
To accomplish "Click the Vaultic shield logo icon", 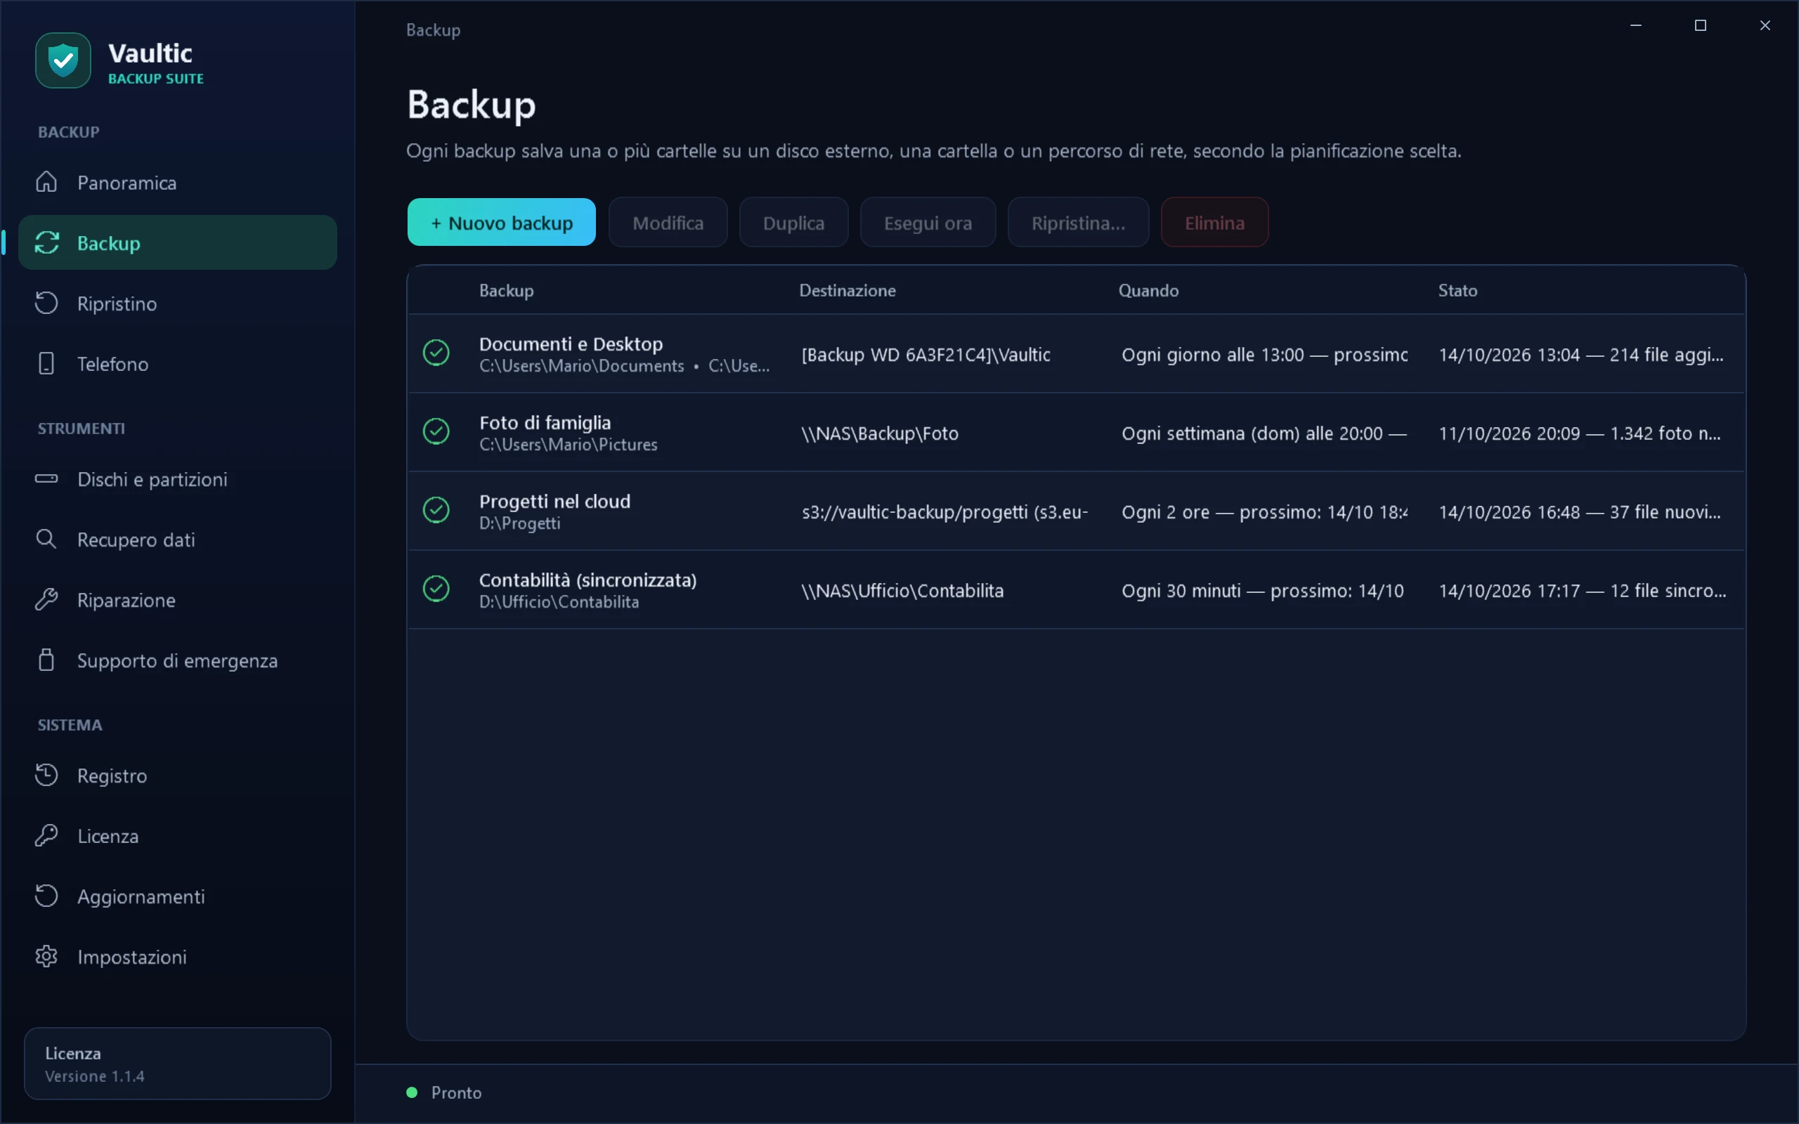I will [63, 60].
